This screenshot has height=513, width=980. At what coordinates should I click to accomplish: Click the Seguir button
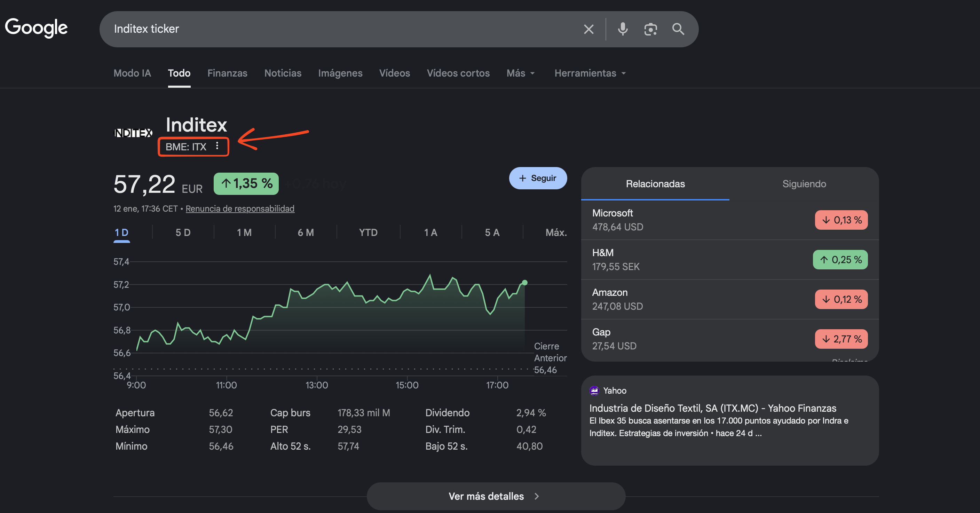coord(538,178)
